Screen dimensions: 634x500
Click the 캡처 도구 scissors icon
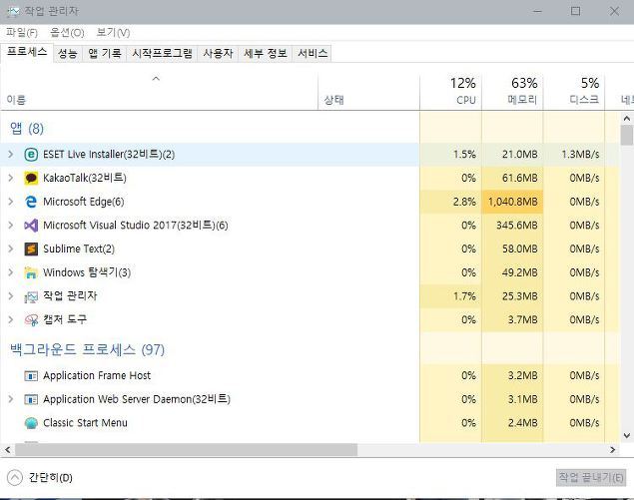click(31, 320)
